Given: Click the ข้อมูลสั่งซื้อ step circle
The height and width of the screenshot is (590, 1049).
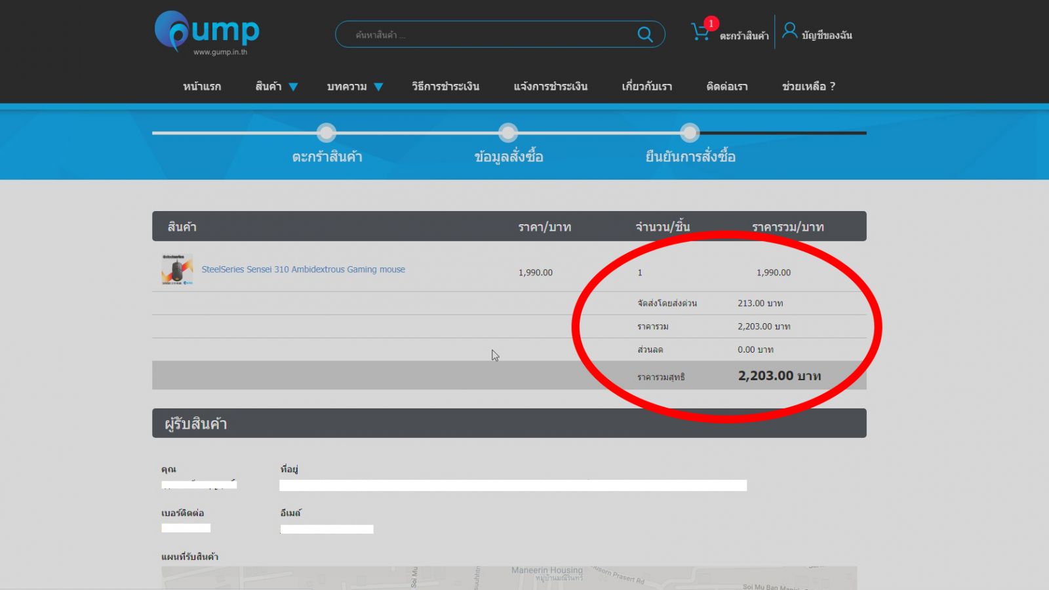Looking at the screenshot, I should [x=508, y=133].
